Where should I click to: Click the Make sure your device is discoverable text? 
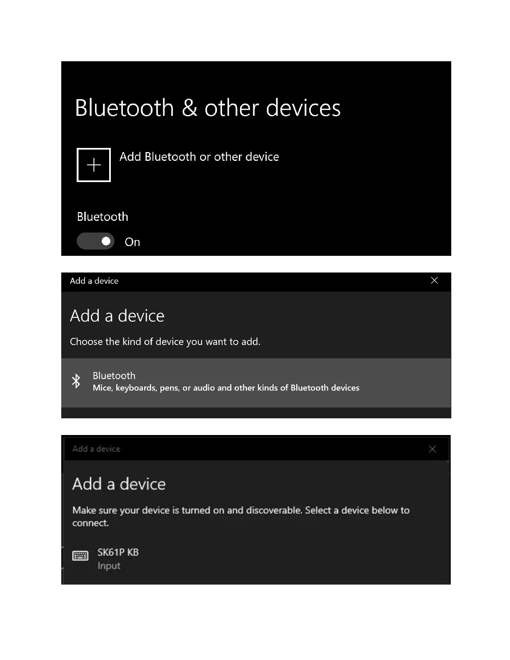(x=241, y=516)
